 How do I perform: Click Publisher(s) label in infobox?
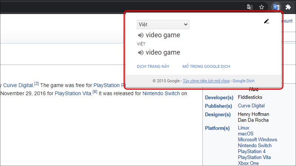(x=218, y=106)
